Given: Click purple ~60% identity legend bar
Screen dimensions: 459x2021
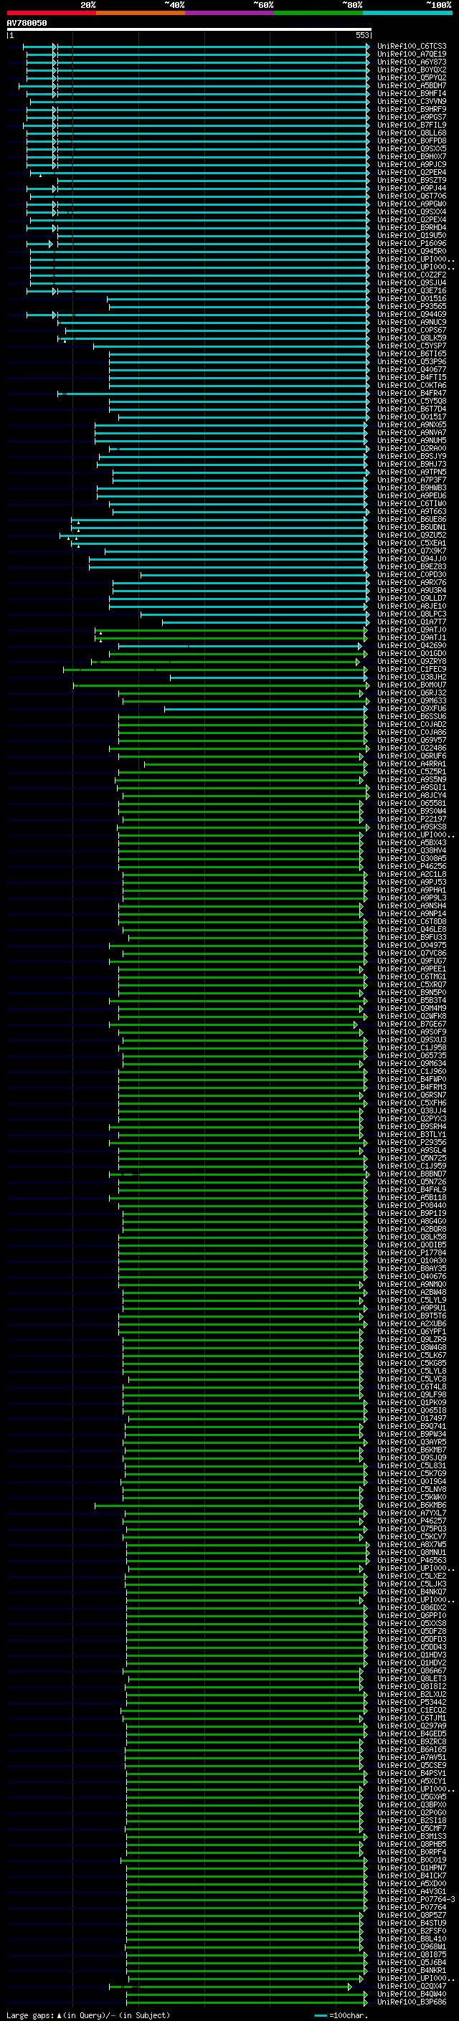Looking at the screenshot, I should 230,13.
